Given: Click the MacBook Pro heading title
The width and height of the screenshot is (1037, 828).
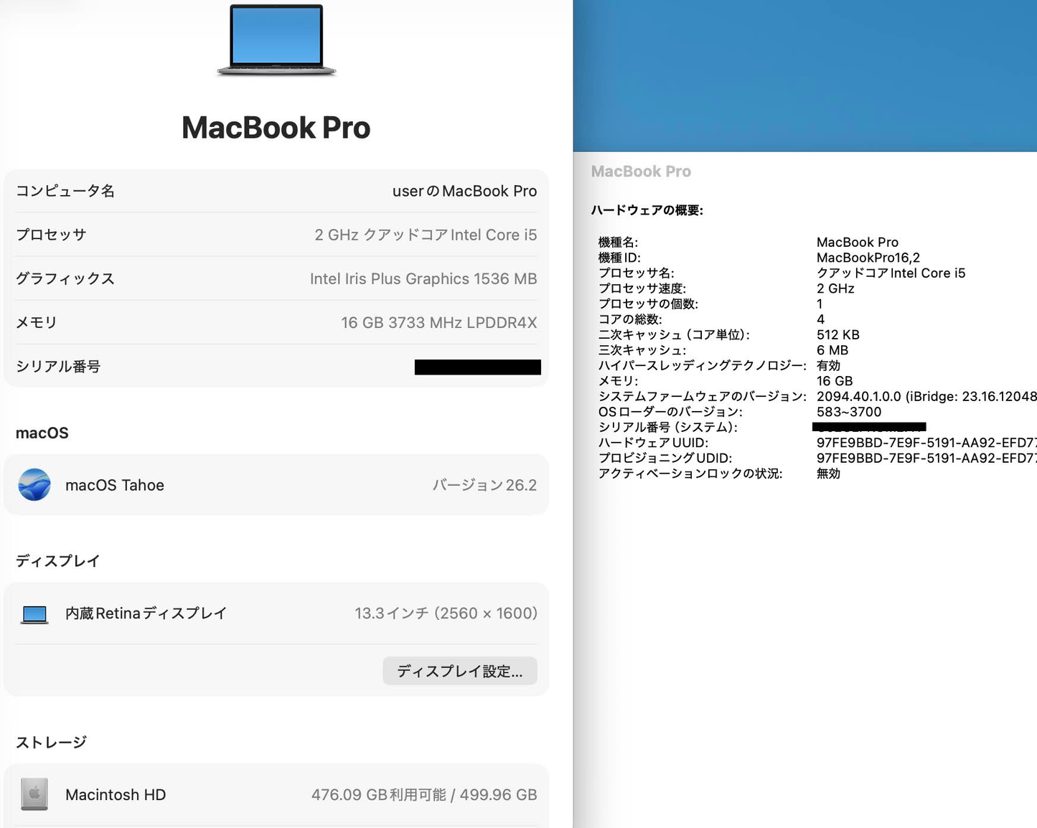Looking at the screenshot, I should point(276,128).
